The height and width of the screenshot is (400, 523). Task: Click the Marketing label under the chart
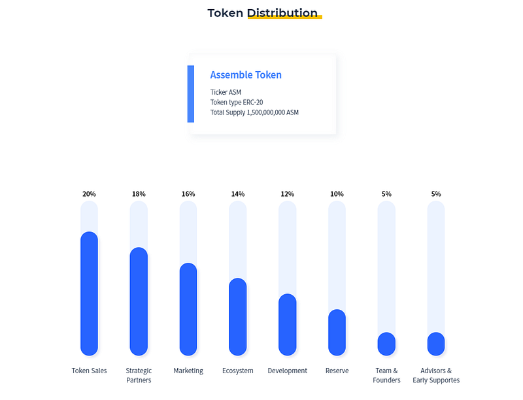tap(188, 371)
